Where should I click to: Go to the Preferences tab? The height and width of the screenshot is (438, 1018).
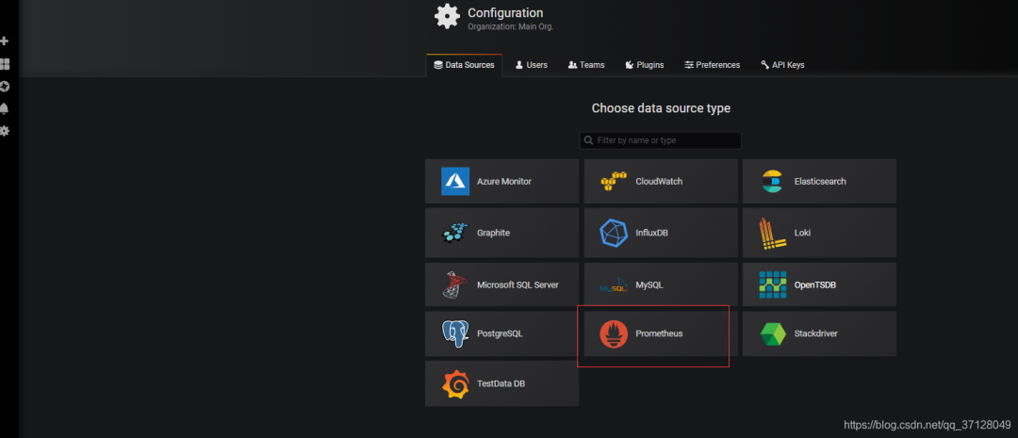tap(712, 65)
